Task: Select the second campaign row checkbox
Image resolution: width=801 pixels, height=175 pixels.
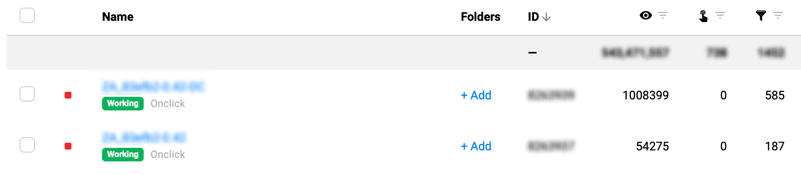Action: coord(27,145)
